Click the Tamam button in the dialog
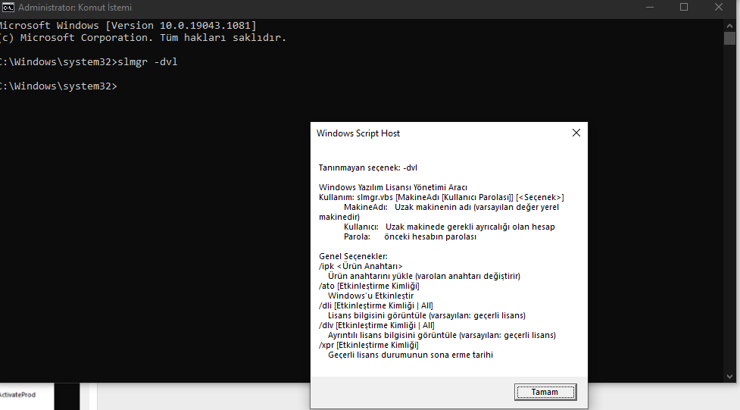This screenshot has width=740, height=410. [545, 392]
